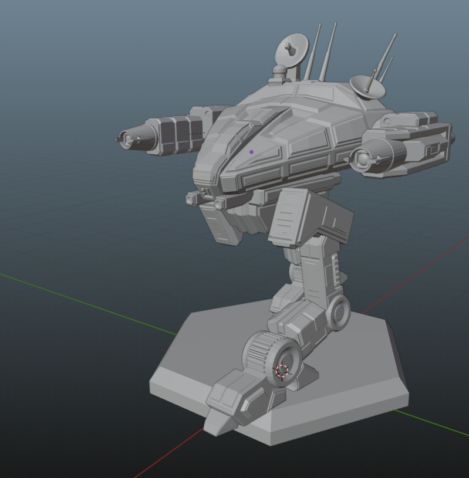
Task: Click the mech's front foot toe plate
Action: [x=220, y=423]
